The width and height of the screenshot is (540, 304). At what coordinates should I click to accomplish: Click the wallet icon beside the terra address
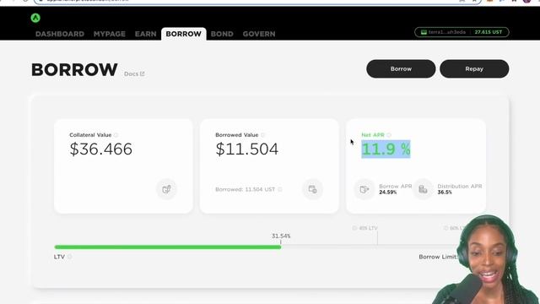[x=424, y=32]
